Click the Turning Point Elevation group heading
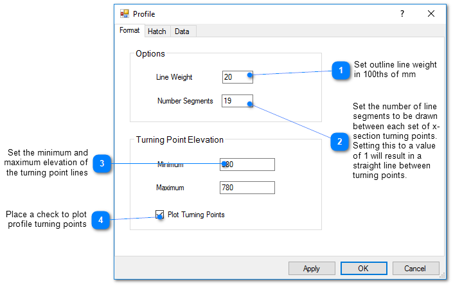The image size is (453, 286). 179,139
